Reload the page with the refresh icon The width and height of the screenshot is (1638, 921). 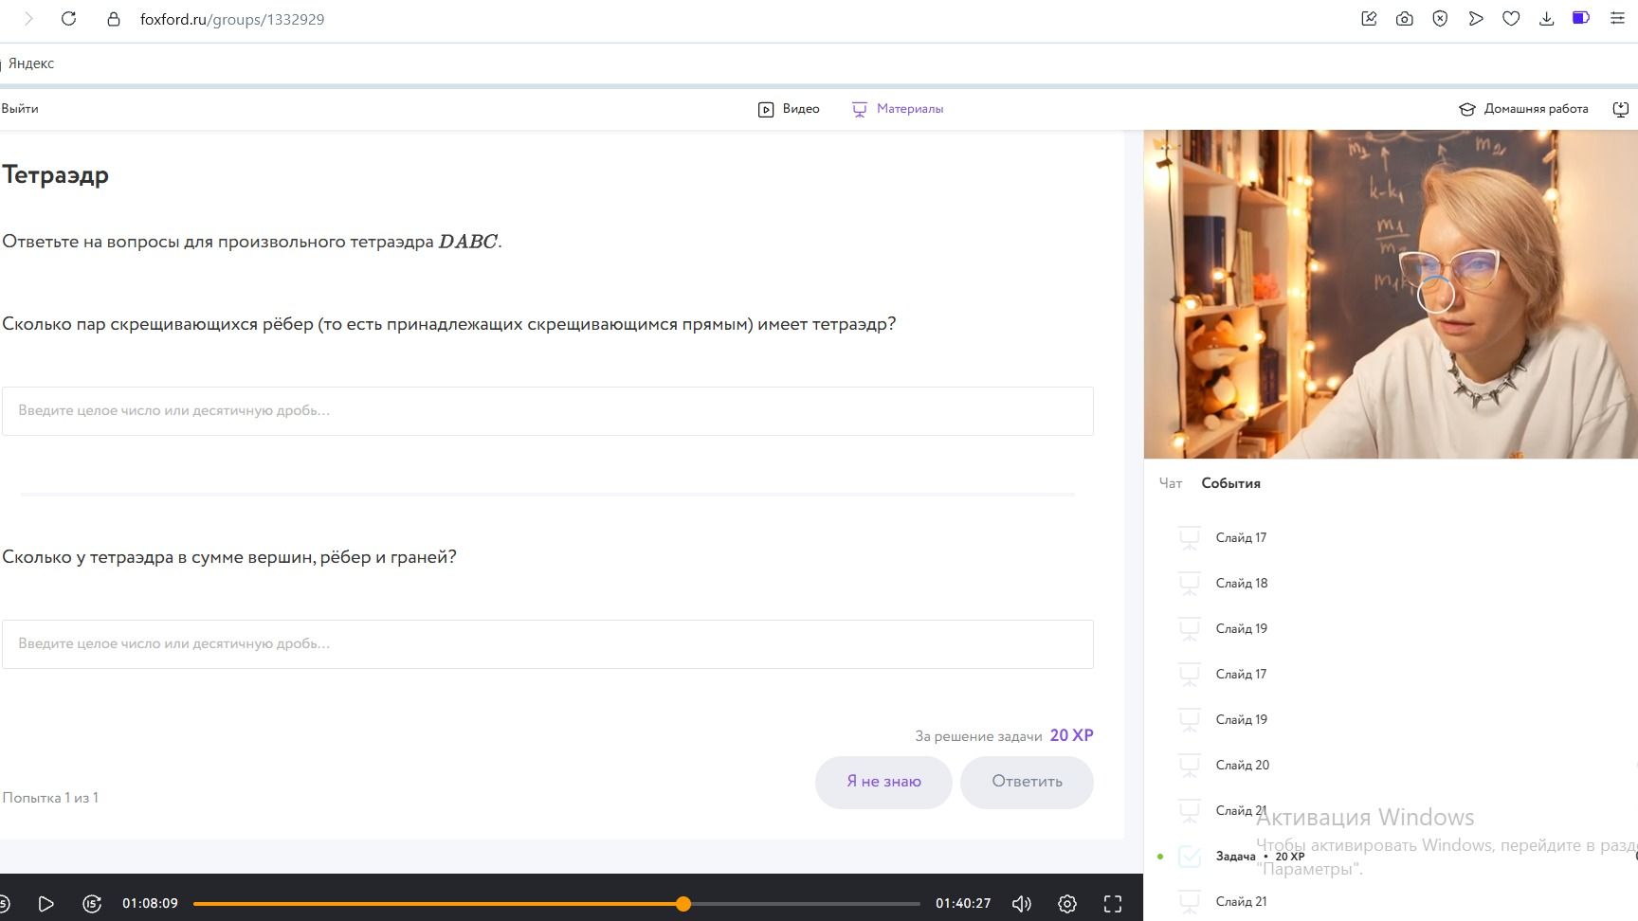pos(68,19)
